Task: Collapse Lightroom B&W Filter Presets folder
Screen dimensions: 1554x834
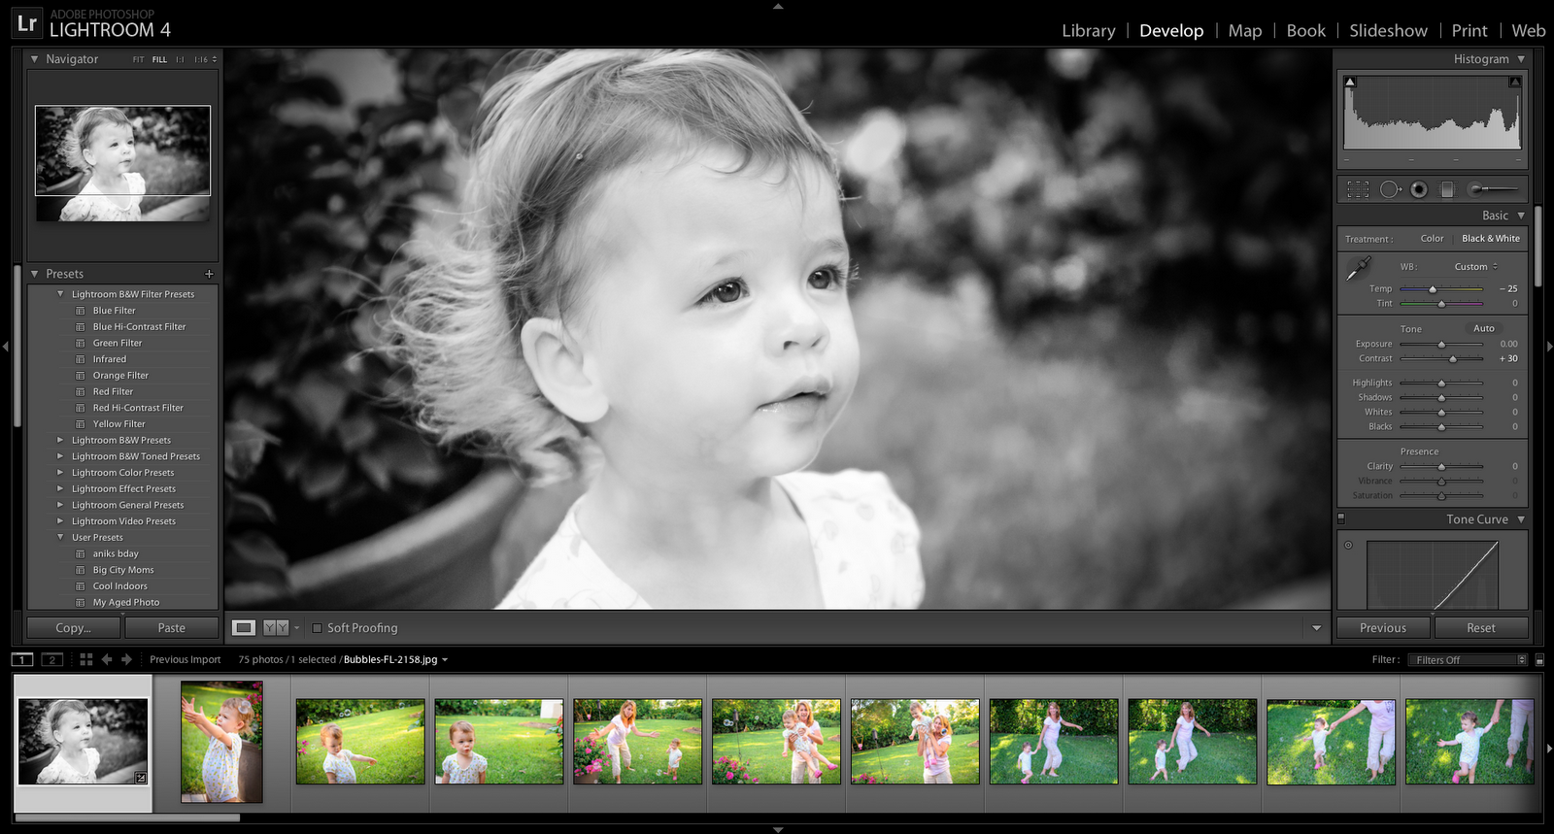Action: click(x=60, y=294)
